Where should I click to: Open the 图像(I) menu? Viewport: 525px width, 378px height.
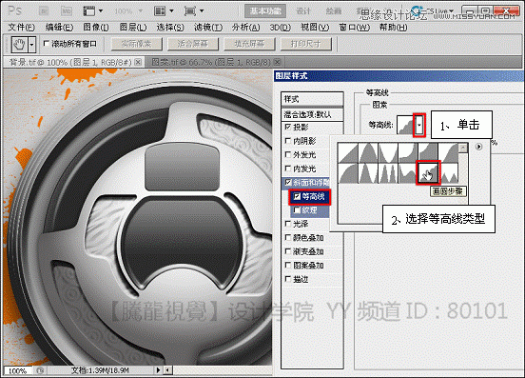pyautogui.click(x=96, y=28)
